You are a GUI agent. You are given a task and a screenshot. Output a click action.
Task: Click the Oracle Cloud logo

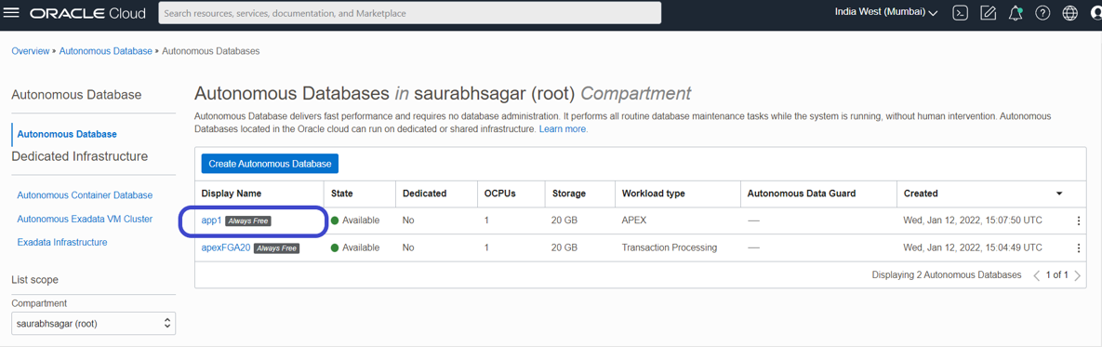tap(87, 13)
